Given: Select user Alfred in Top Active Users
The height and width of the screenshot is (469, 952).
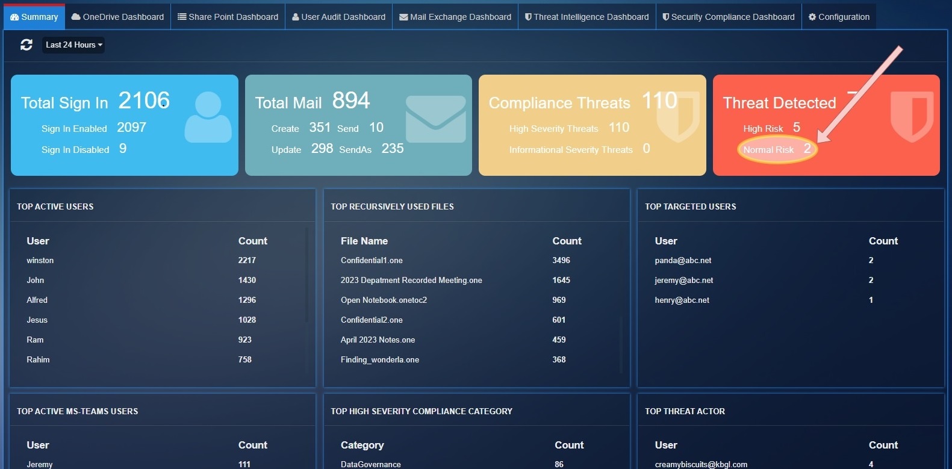Looking at the screenshot, I should pos(37,300).
